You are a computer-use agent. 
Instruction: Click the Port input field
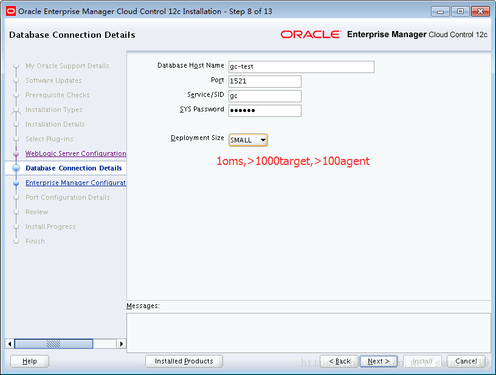coord(265,82)
